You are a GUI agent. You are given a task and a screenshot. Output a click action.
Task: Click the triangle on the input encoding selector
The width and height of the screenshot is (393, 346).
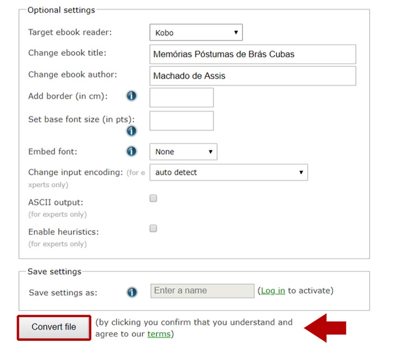(x=301, y=172)
